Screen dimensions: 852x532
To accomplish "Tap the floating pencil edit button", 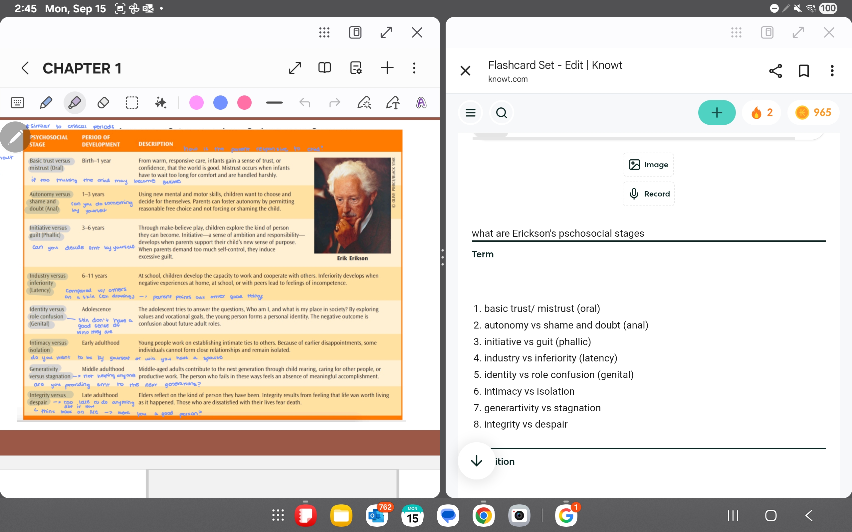I will point(15,137).
